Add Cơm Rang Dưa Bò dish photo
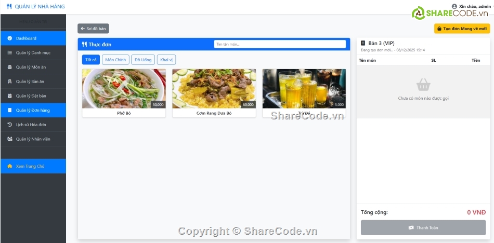Screen dimensions: 494x243 (x=214, y=89)
